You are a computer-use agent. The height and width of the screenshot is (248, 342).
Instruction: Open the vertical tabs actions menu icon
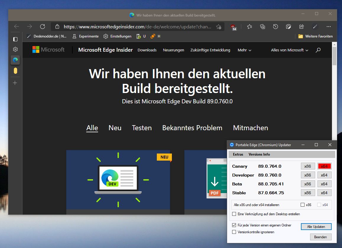point(15,39)
